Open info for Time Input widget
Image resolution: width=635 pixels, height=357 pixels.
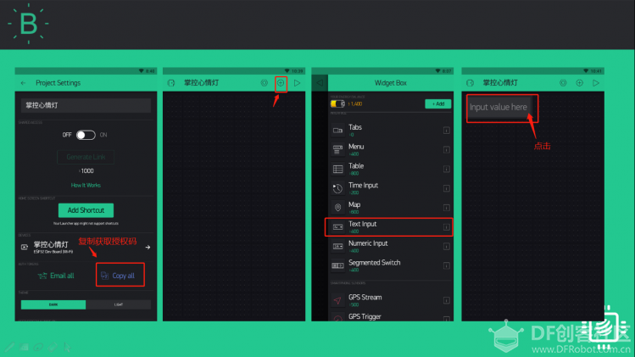click(446, 188)
